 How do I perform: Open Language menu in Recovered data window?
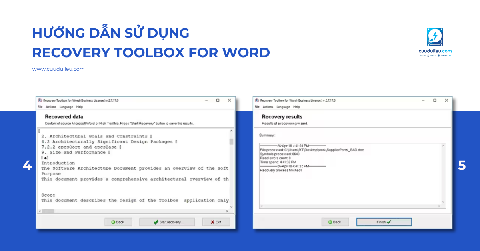[x=66, y=107]
